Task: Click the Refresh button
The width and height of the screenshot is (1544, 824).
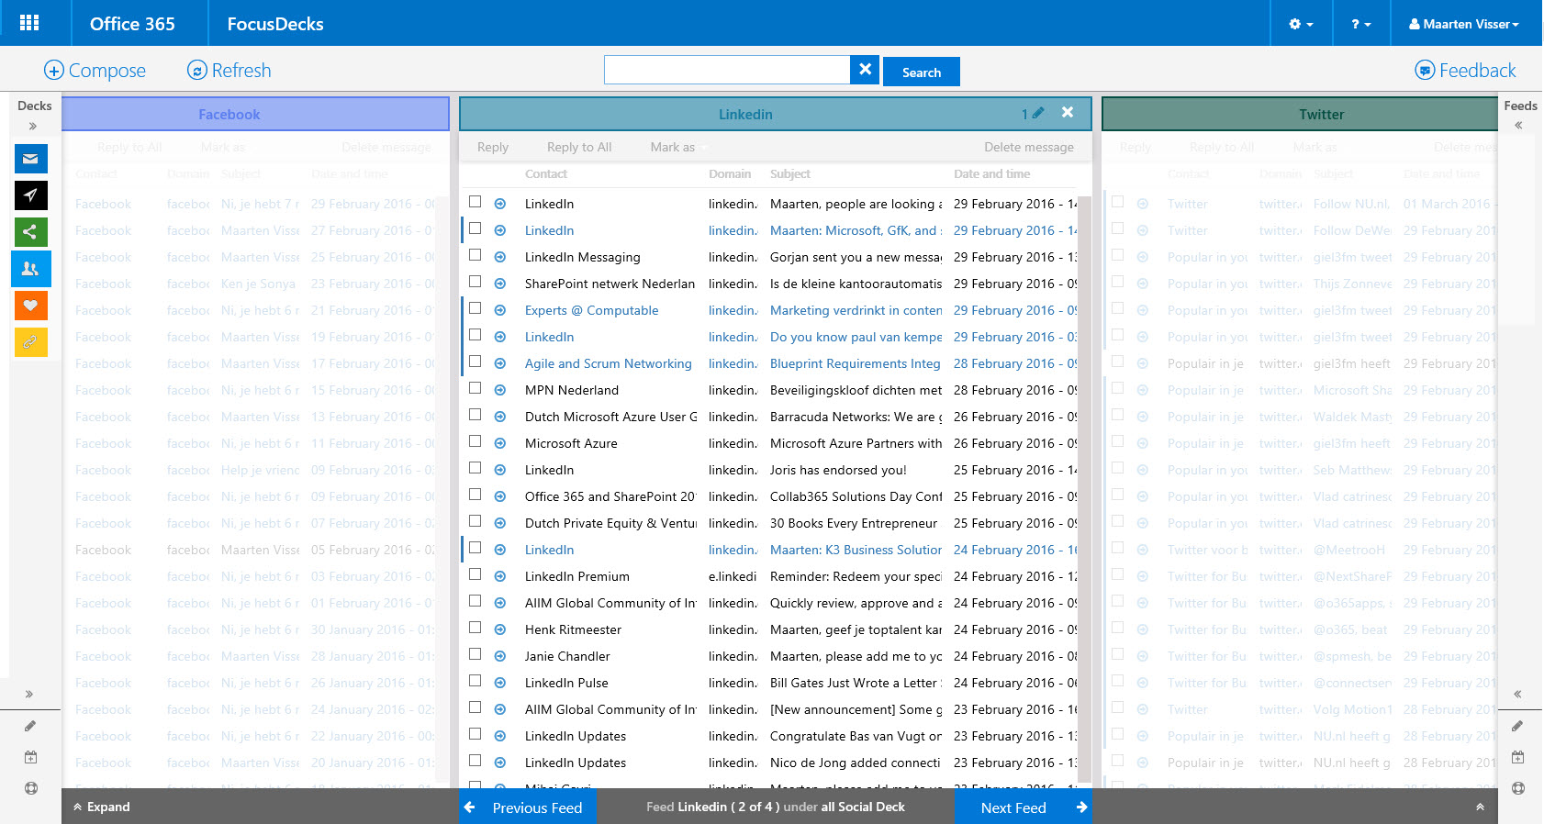Action: click(x=229, y=71)
